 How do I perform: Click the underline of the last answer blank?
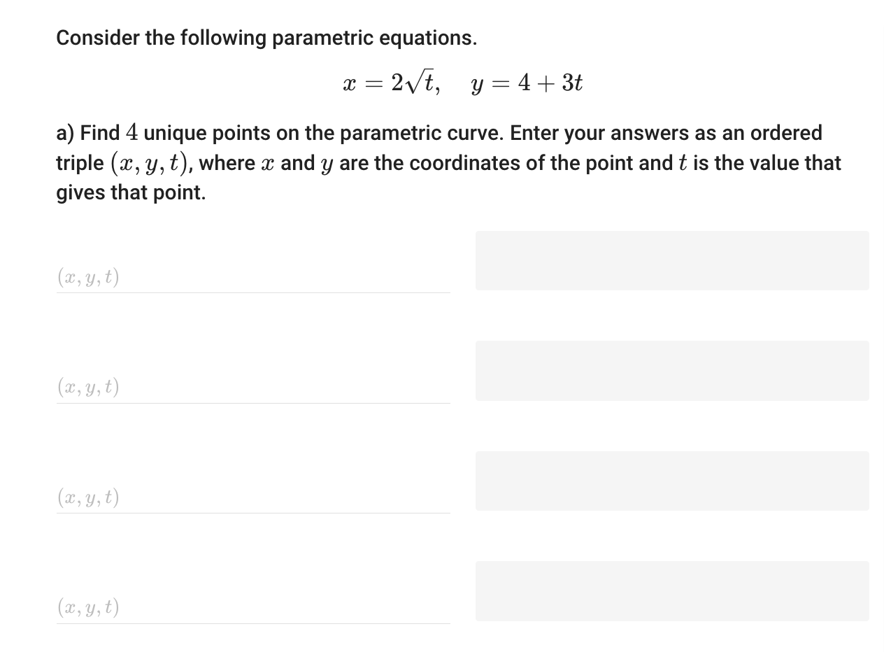252,624
